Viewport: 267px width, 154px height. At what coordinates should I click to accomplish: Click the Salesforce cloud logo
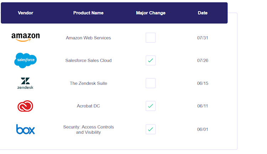point(25,60)
